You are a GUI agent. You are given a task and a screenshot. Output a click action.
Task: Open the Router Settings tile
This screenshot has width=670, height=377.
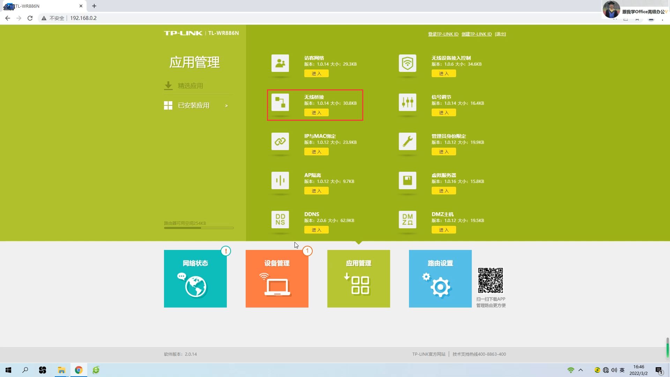pyautogui.click(x=440, y=279)
